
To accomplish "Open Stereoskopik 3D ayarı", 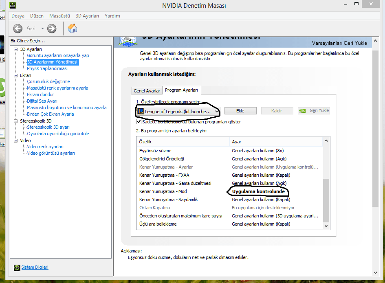I will click(48, 127).
